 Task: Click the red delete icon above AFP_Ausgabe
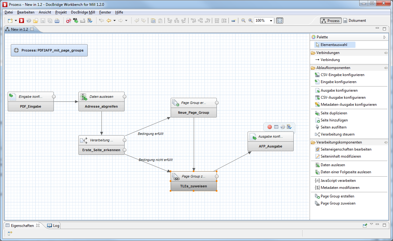point(270,127)
